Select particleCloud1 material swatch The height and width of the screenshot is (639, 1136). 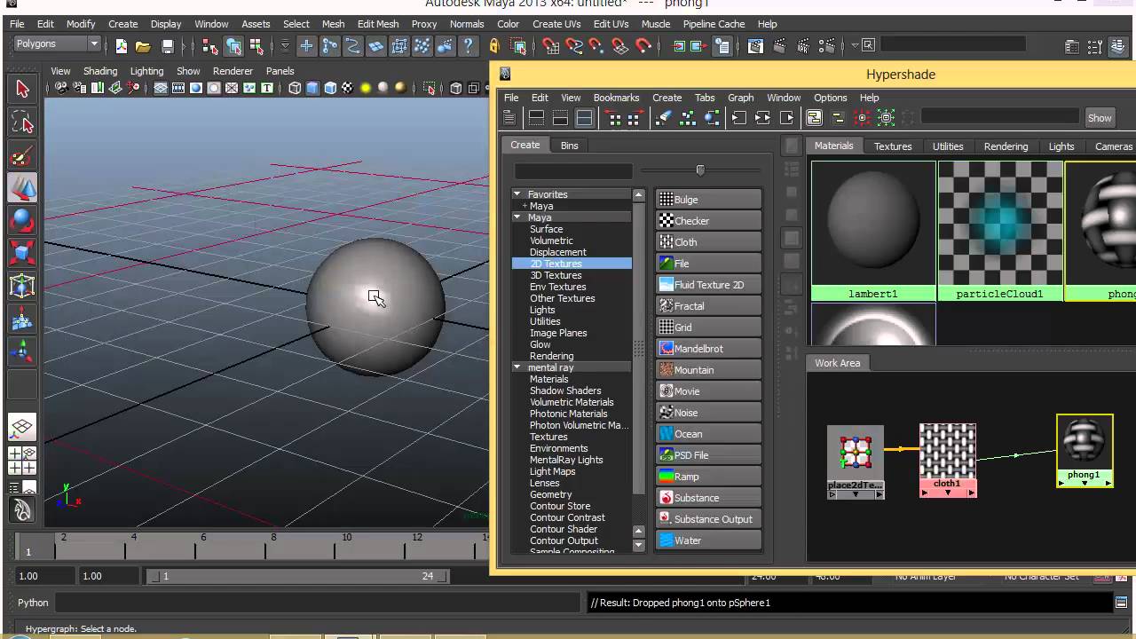[1000, 231]
